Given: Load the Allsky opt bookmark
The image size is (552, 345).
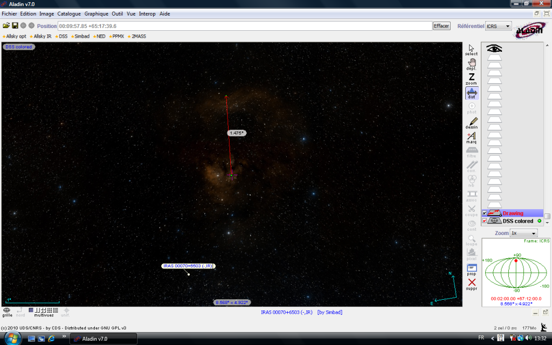Looking at the screenshot, I should pyautogui.click(x=14, y=36).
